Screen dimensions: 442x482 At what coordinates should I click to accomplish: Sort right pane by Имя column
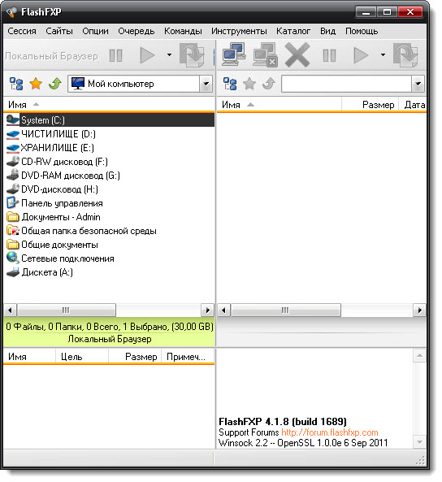(x=279, y=105)
